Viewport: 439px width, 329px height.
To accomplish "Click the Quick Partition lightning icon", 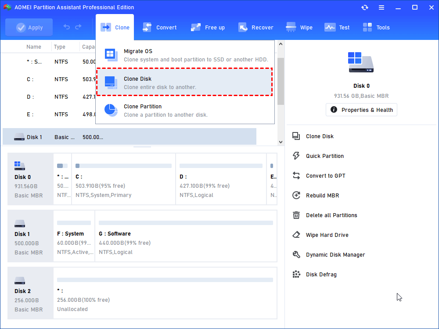I will point(296,156).
